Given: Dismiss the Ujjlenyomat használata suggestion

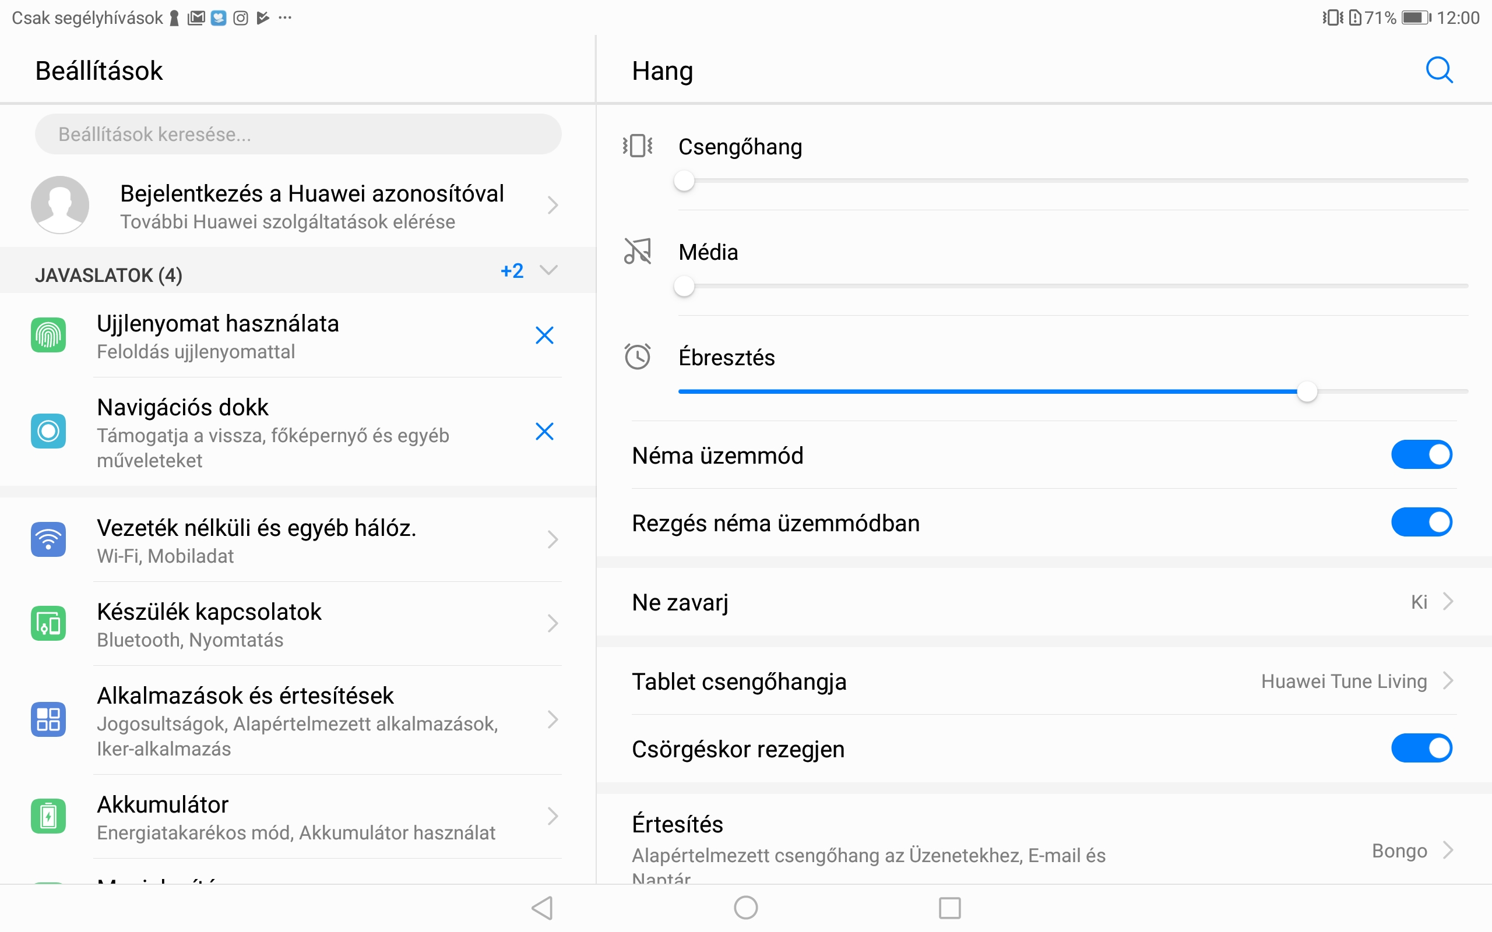Looking at the screenshot, I should [544, 336].
